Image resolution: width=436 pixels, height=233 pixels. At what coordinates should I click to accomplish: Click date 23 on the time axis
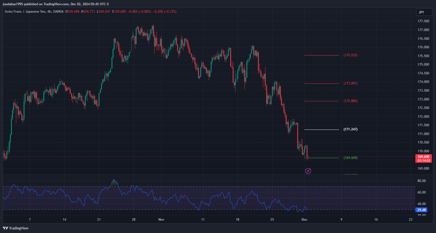410,220
